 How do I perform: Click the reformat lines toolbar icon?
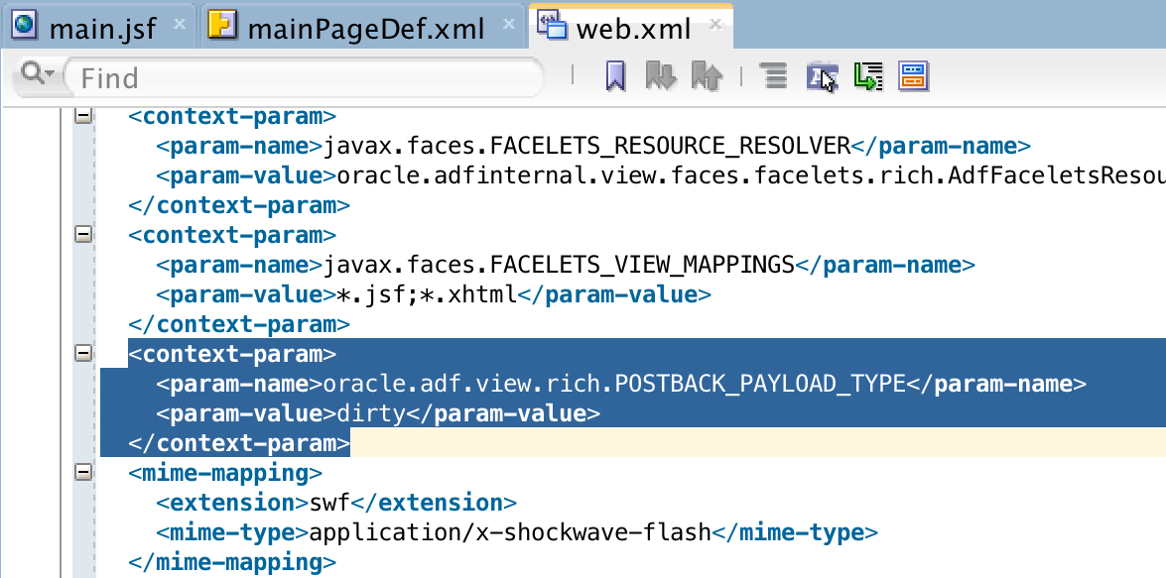pyautogui.click(x=774, y=75)
